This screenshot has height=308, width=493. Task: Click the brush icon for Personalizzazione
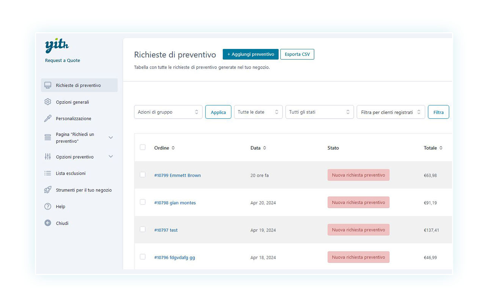click(48, 119)
